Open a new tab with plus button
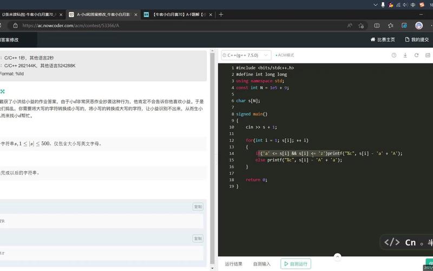 pos(221,15)
